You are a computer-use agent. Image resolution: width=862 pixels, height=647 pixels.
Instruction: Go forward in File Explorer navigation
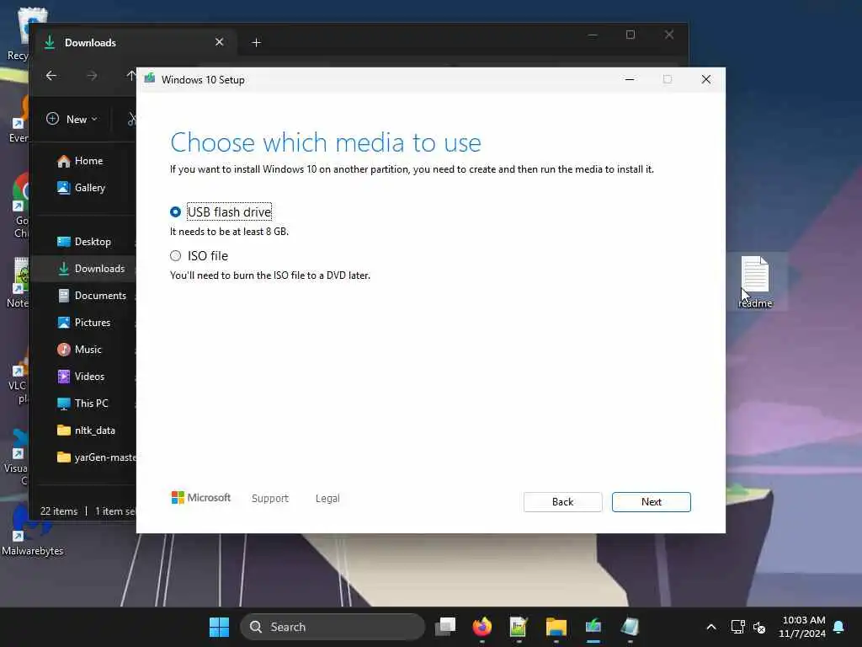coord(92,75)
